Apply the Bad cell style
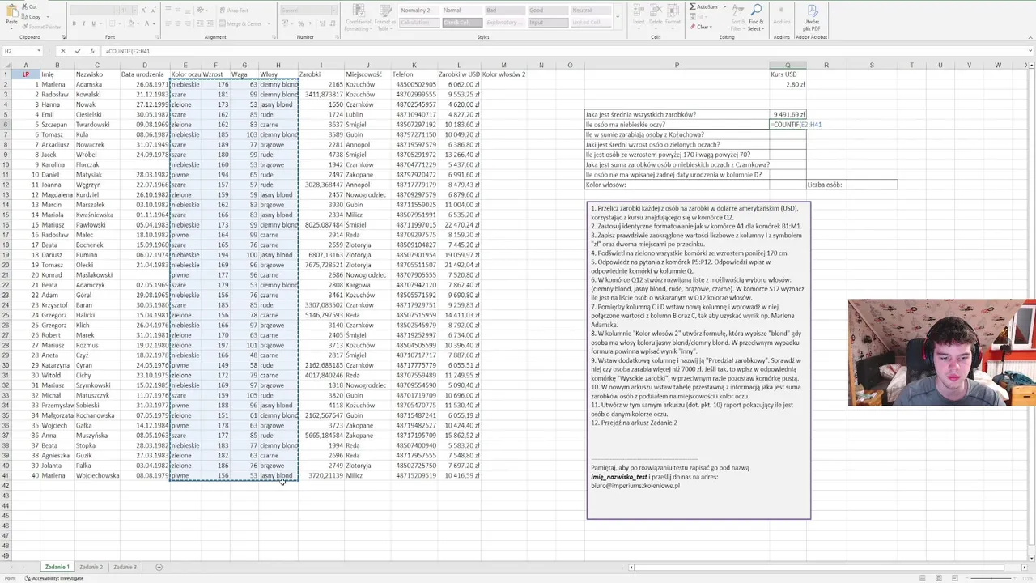1036x583 pixels. (x=503, y=11)
